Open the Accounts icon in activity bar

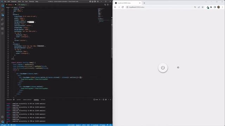pyautogui.click(x=2, y=117)
